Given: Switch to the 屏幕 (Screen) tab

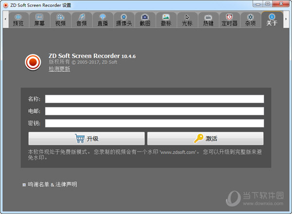Looking at the screenshot, I should (x=39, y=20).
